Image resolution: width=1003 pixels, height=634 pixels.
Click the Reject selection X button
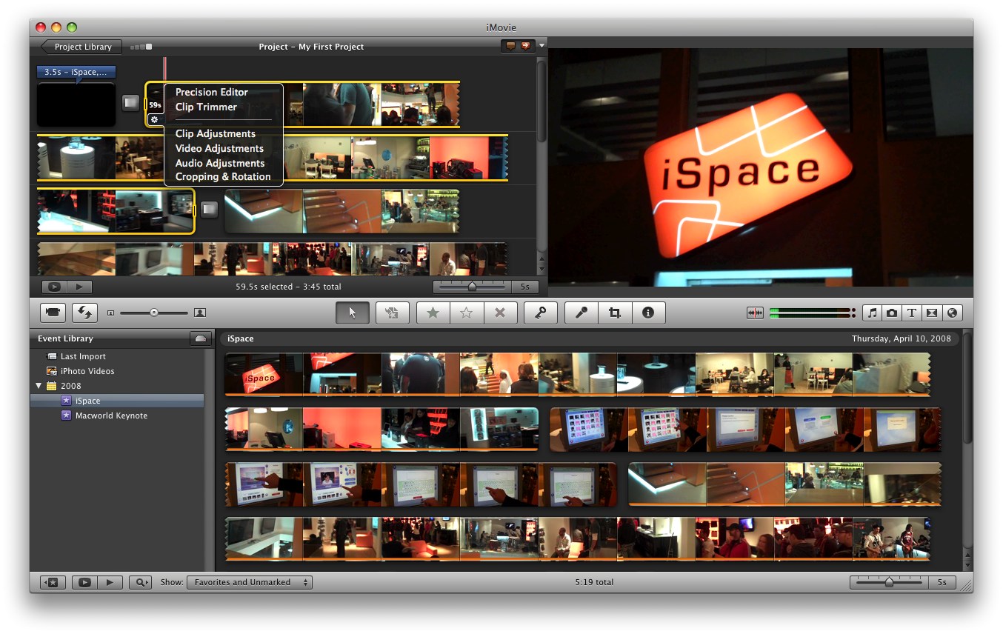click(500, 313)
